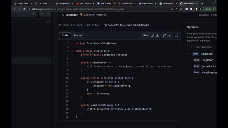Go back in browser history
The width and height of the screenshot is (228, 128).
(x=14, y=9)
